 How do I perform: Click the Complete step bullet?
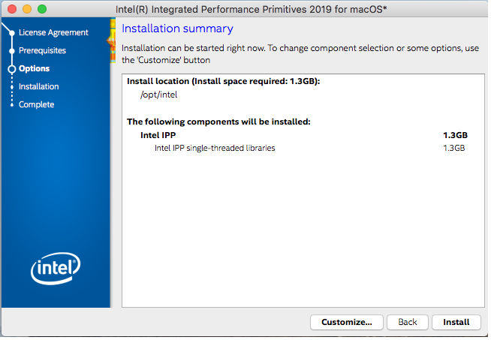pos(12,105)
